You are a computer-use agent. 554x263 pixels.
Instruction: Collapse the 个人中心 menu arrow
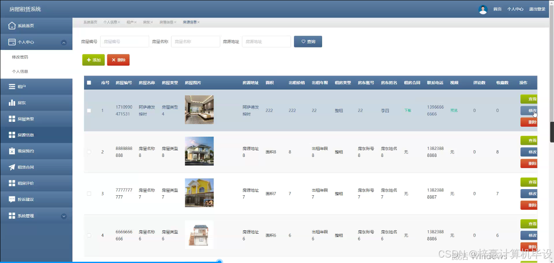(x=64, y=43)
